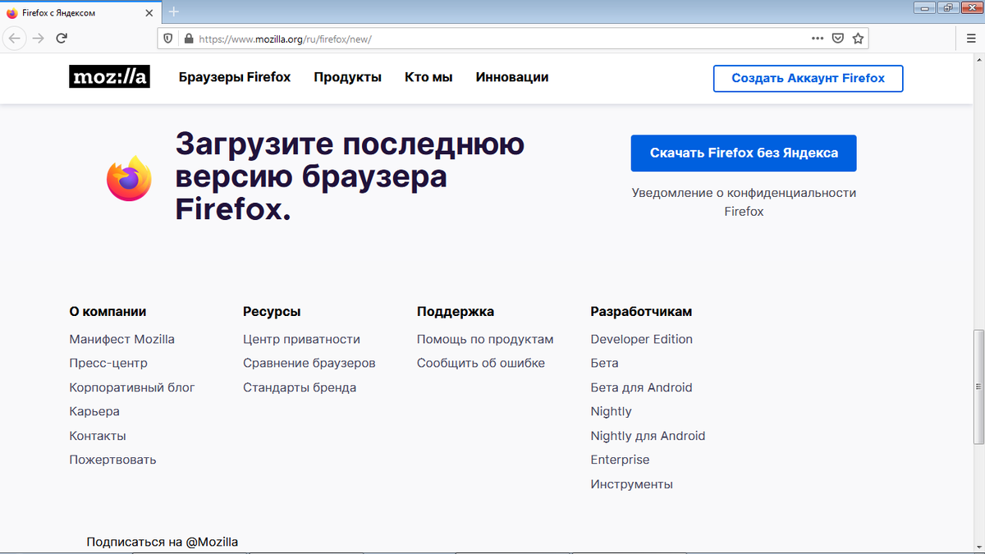Viewport: 985px width, 554px height.
Task: Open 'Браузеры Firefox' menu
Action: pyautogui.click(x=235, y=77)
